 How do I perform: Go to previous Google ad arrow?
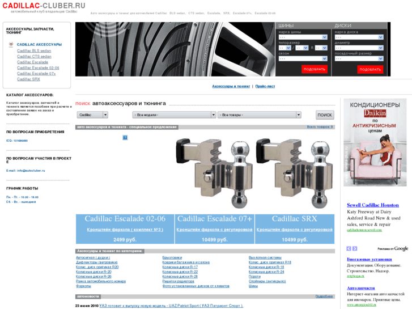click(x=349, y=248)
